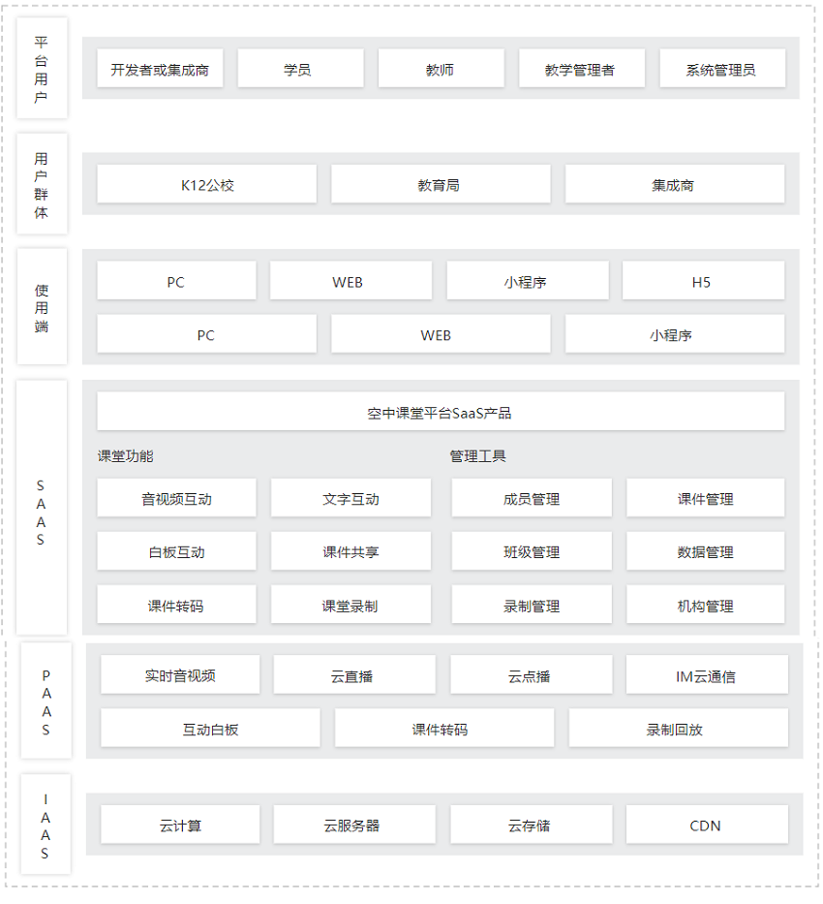This screenshot has width=823, height=904.
Task: Click 课件转码 in the PAAS section
Action: (x=444, y=729)
